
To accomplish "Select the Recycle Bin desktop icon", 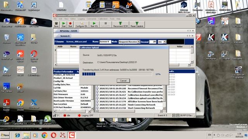I will tap(7, 39).
